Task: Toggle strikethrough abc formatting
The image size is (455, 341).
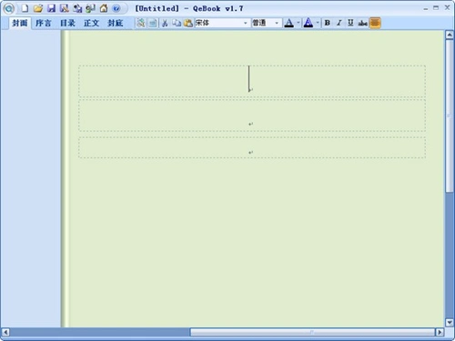Action: (362, 23)
